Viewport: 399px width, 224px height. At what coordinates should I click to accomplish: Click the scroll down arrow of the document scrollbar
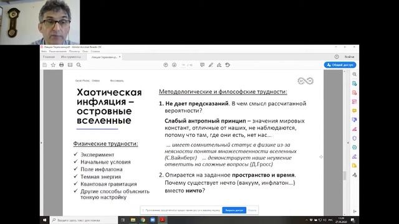click(345, 214)
